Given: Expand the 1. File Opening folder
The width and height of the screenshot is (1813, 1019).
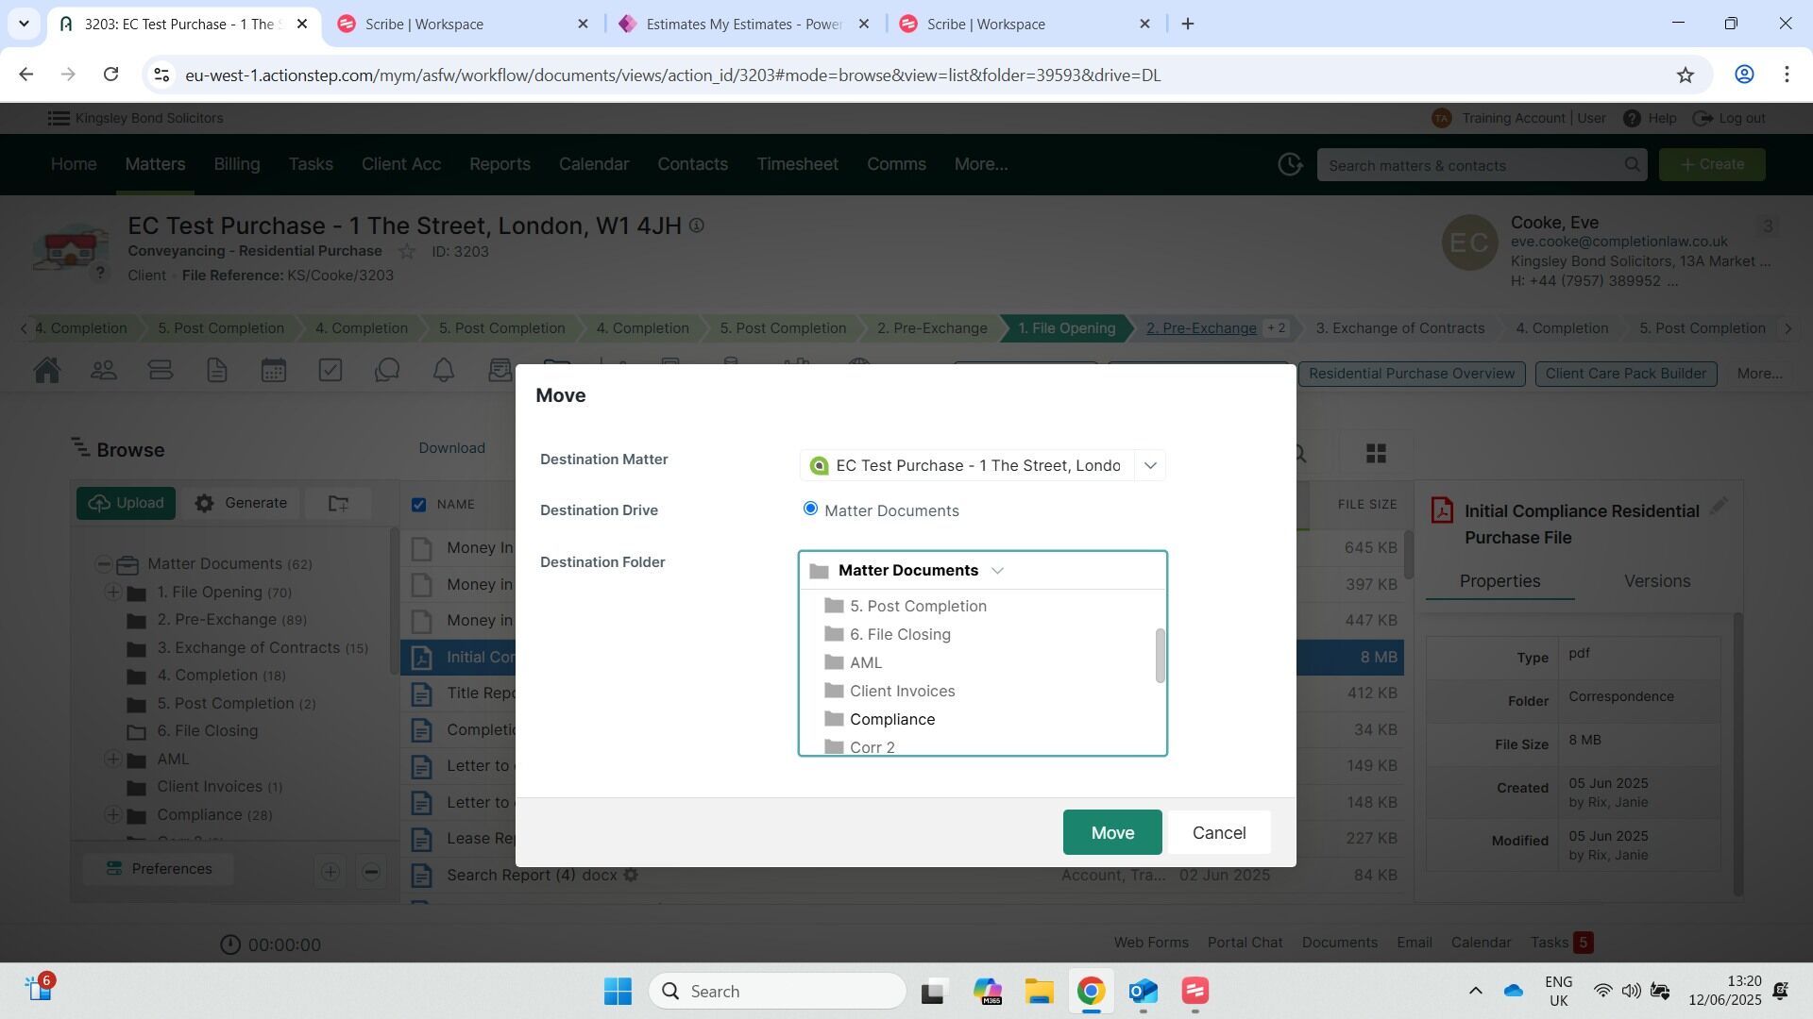Looking at the screenshot, I should [x=112, y=593].
